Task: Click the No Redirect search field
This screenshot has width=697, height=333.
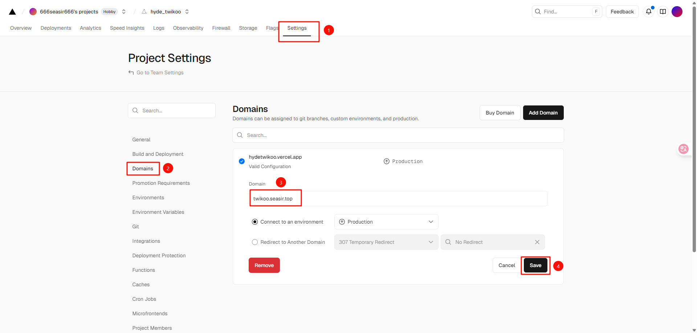Action: click(x=493, y=242)
